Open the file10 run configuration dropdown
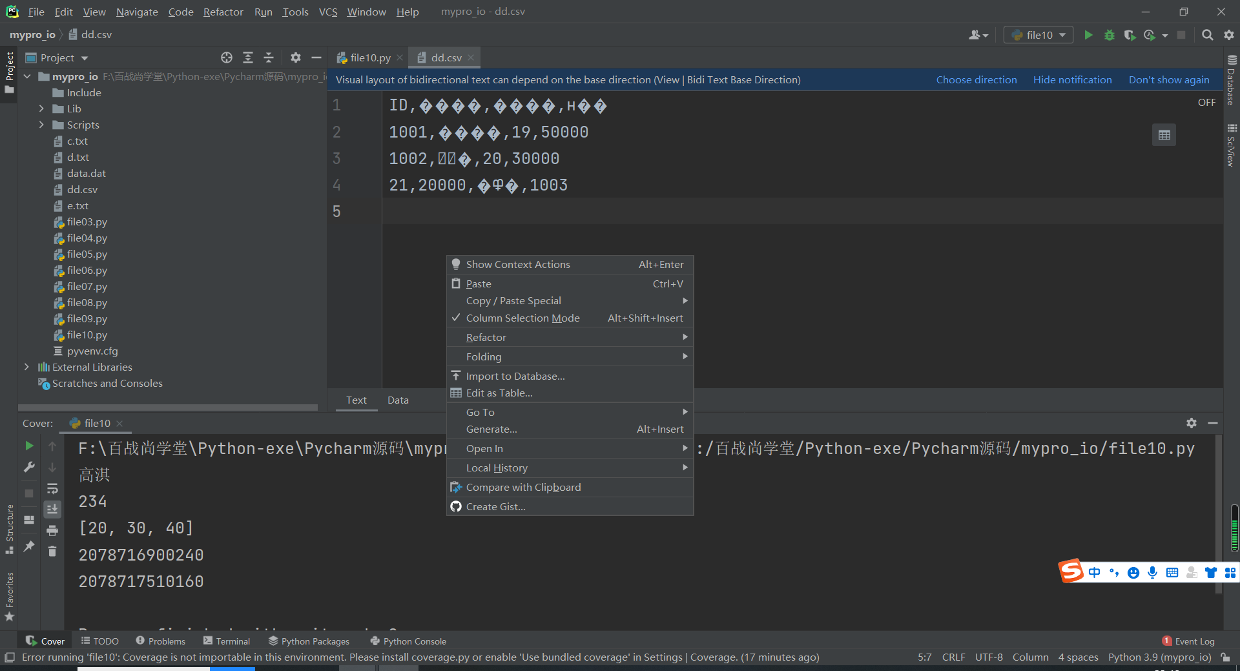1240x671 pixels. [x=1038, y=35]
